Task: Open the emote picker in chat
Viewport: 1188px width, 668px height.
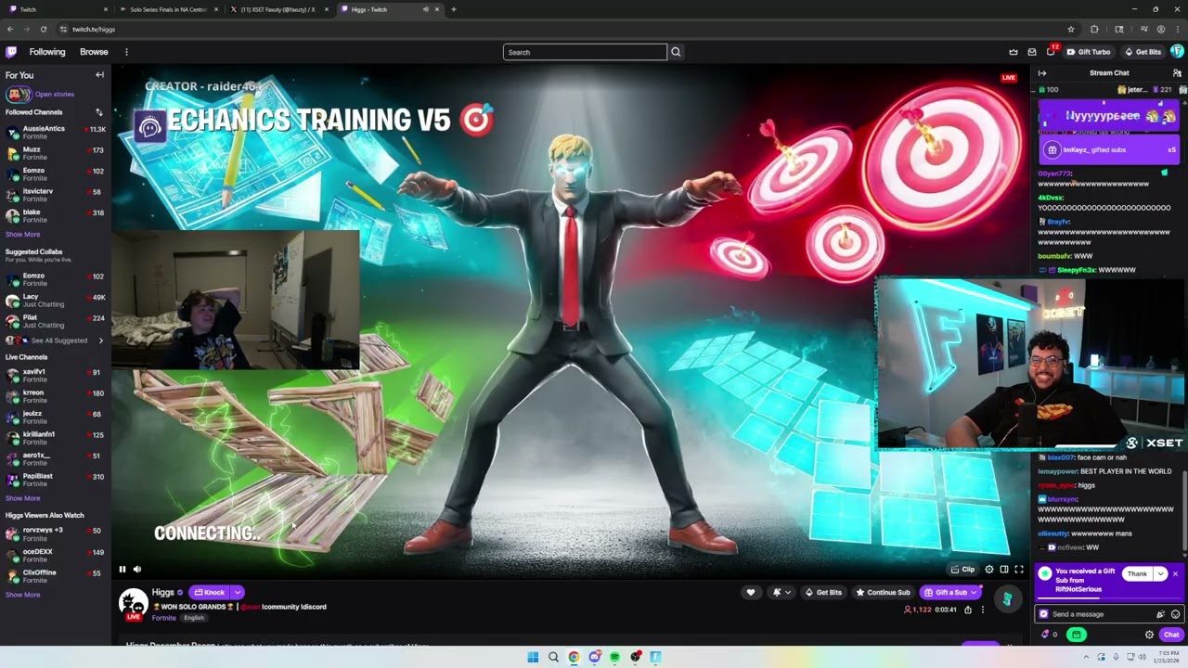Action: click(x=1175, y=614)
